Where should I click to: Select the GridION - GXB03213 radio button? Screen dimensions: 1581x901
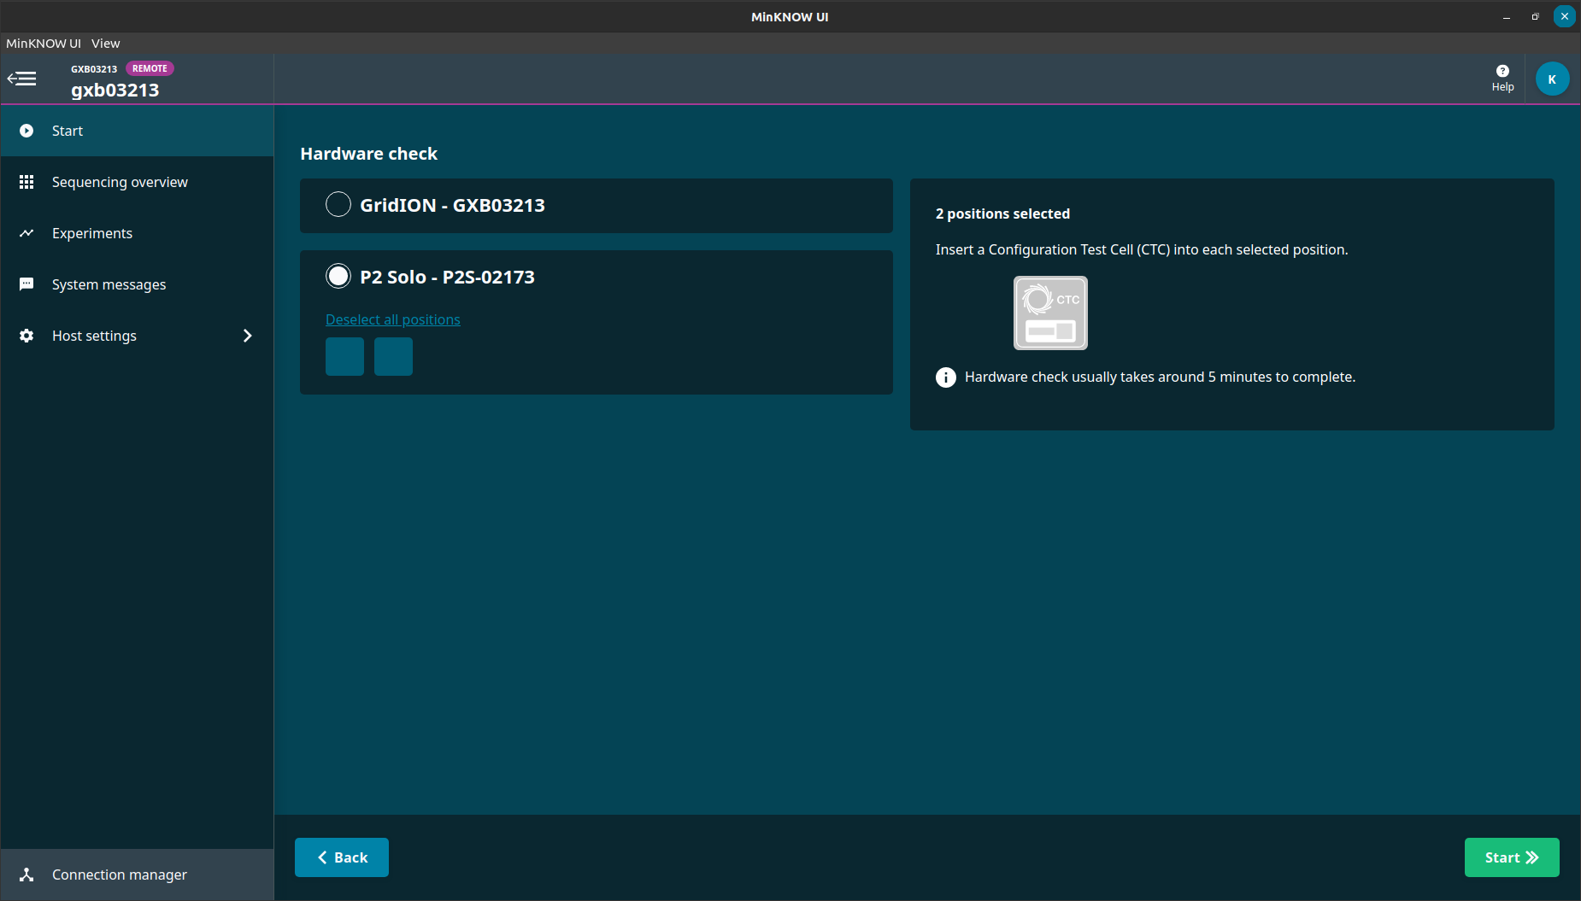338,204
